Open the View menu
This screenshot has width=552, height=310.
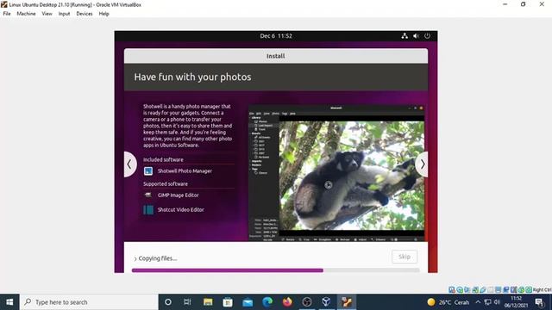(47, 14)
